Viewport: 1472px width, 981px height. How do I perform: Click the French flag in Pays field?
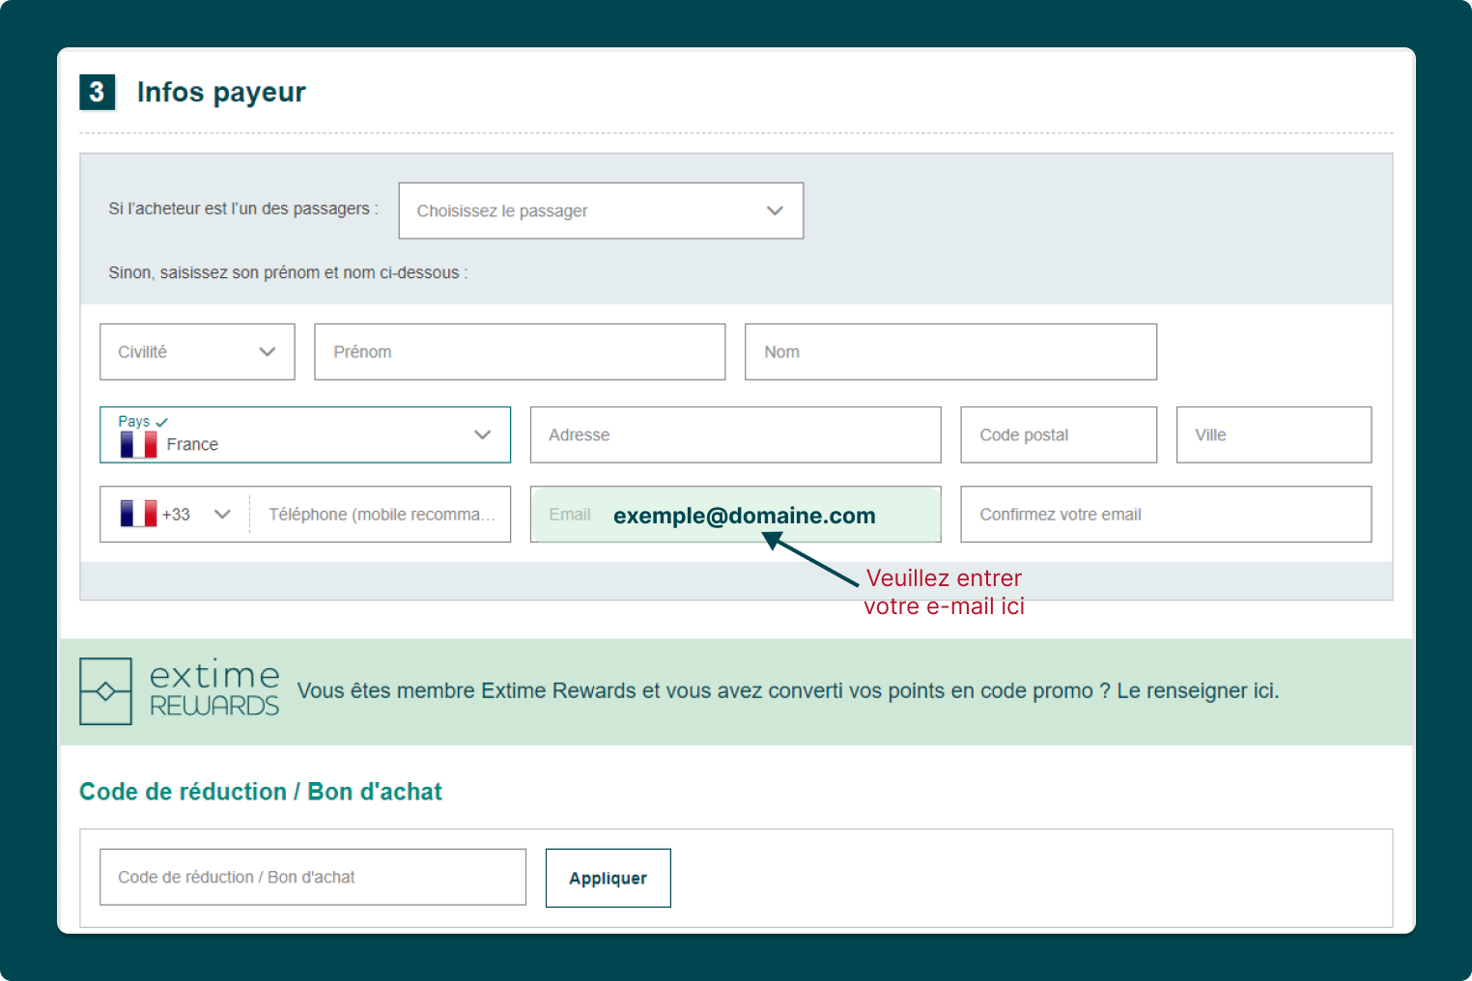138,444
